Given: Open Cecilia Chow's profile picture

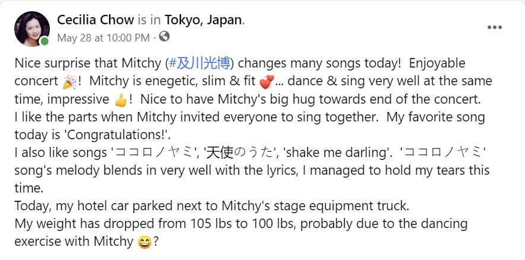Looking at the screenshot, I should point(32,29).
